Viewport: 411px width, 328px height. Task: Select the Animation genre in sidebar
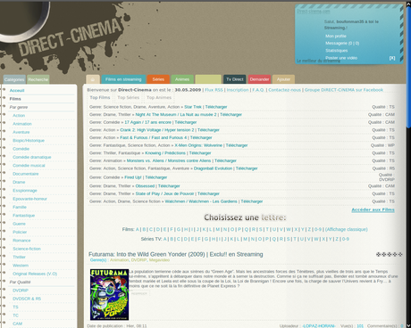click(x=22, y=124)
